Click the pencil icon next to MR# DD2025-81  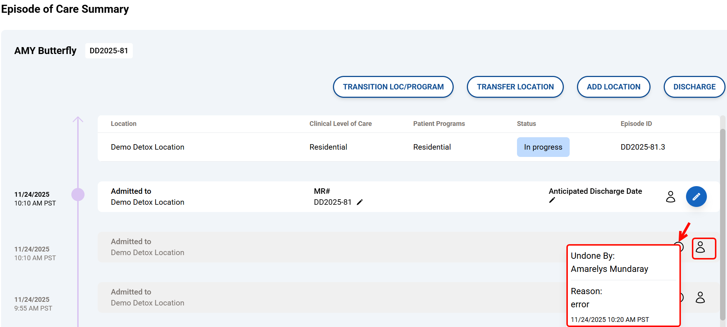(360, 202)
